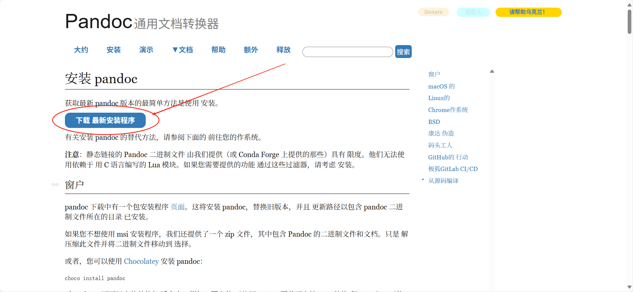Jump to 窗户 in the sidebar

tap(434, 74)
